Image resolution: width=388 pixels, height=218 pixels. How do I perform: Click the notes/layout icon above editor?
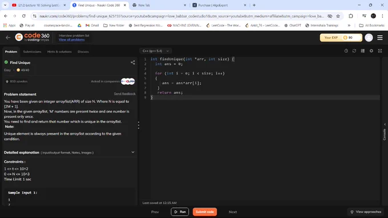(x=363, y=51)
